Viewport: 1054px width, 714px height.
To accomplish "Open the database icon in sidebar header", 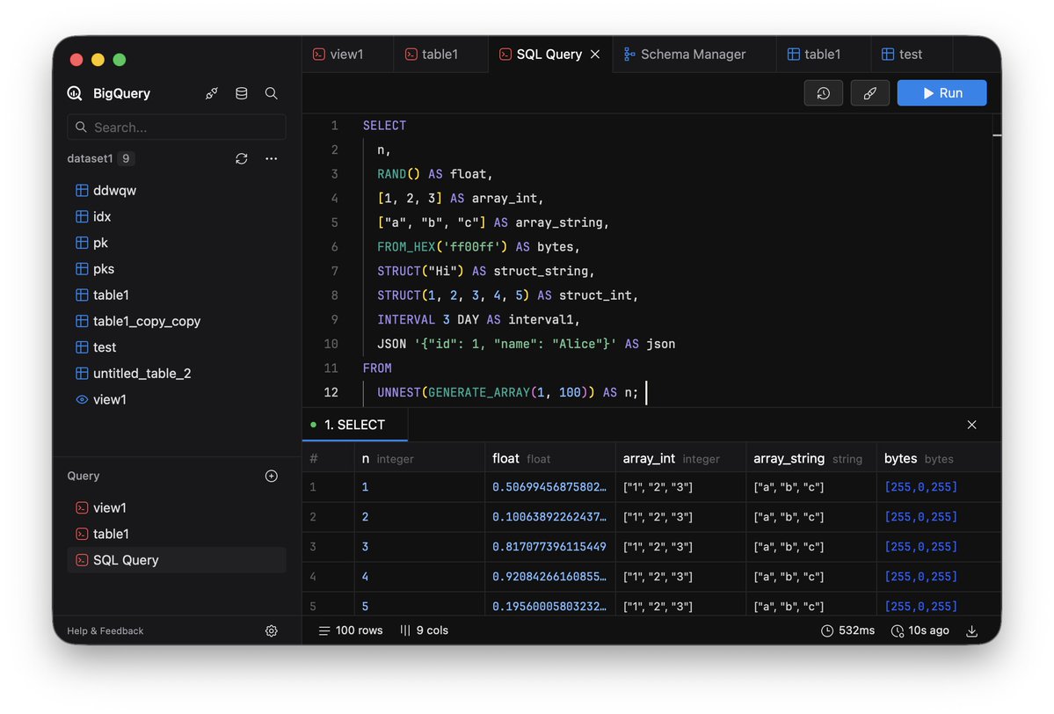I will (242, 93).
